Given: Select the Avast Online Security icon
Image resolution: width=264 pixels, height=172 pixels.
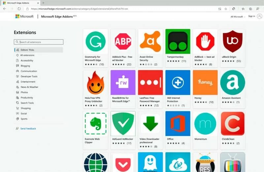Looking at the screenshot, I should (150, 42).
